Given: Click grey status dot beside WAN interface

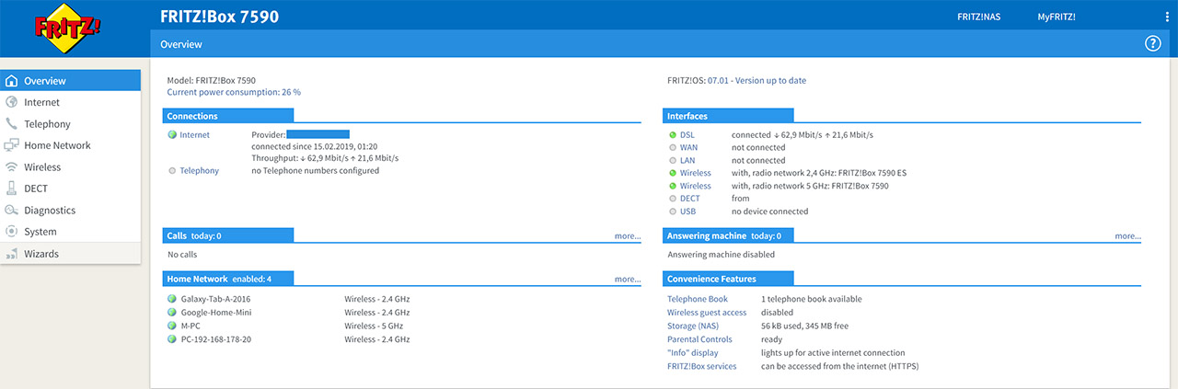Looking at the screenshot, I should click(673, 147).
